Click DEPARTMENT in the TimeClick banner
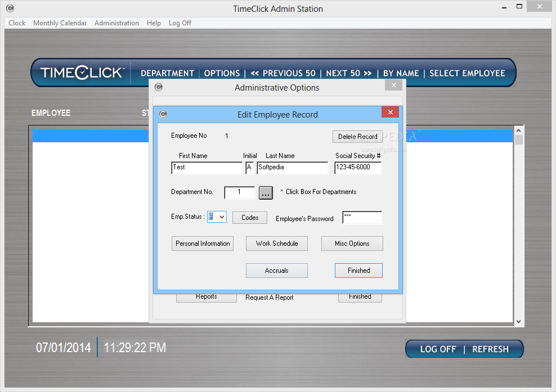The image size is (556, 392). click(167, 73)
